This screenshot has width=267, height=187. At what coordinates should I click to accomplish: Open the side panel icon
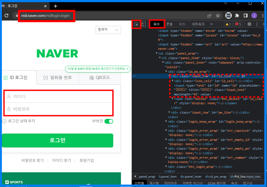(x=246, y=16)
